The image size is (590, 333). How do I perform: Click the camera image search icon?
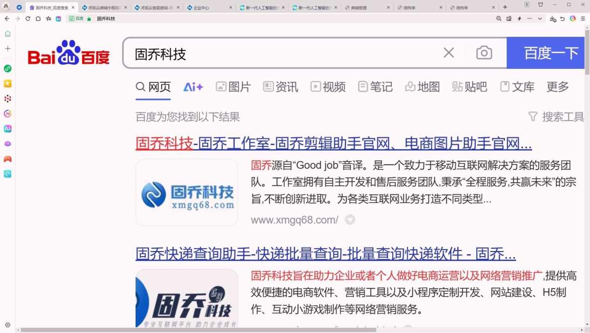[x=484, y=53]
